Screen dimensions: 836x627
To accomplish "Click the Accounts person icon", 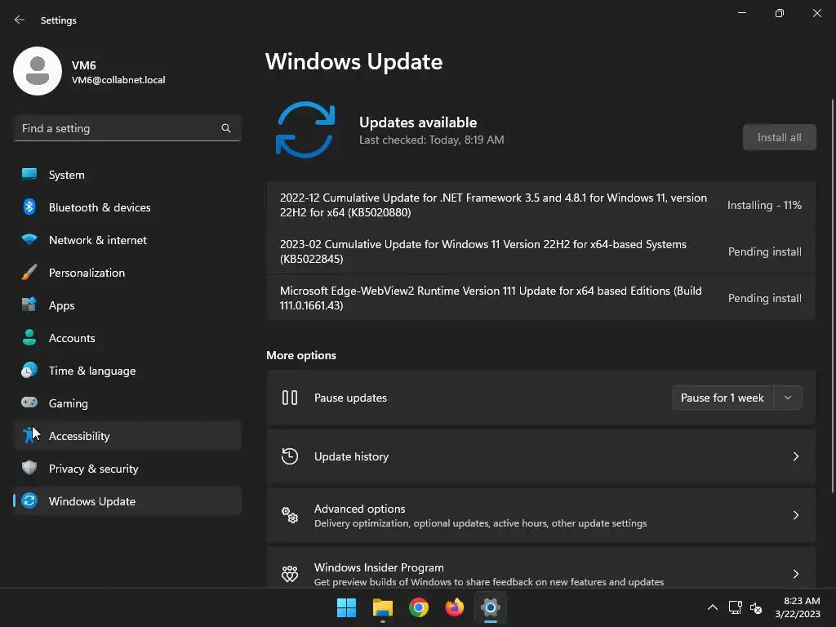I will [29, 337].
